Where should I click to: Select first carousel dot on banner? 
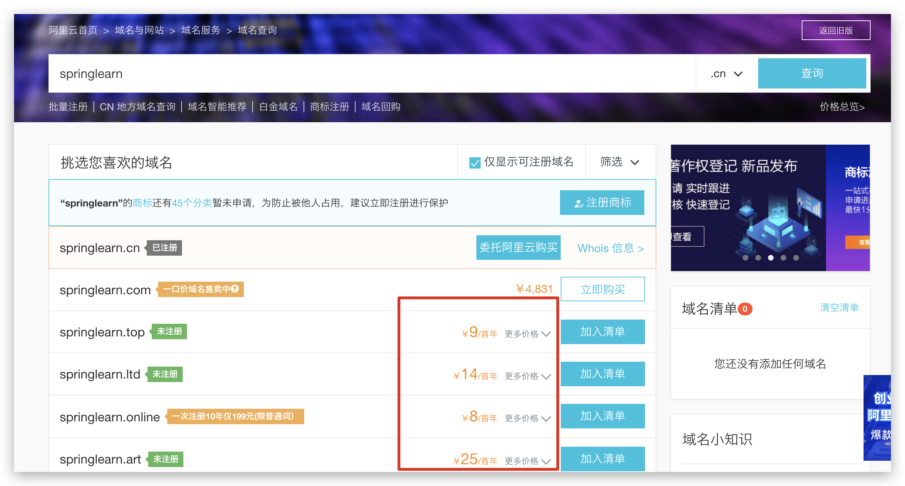pyautogui.click(x=746, y=258)
